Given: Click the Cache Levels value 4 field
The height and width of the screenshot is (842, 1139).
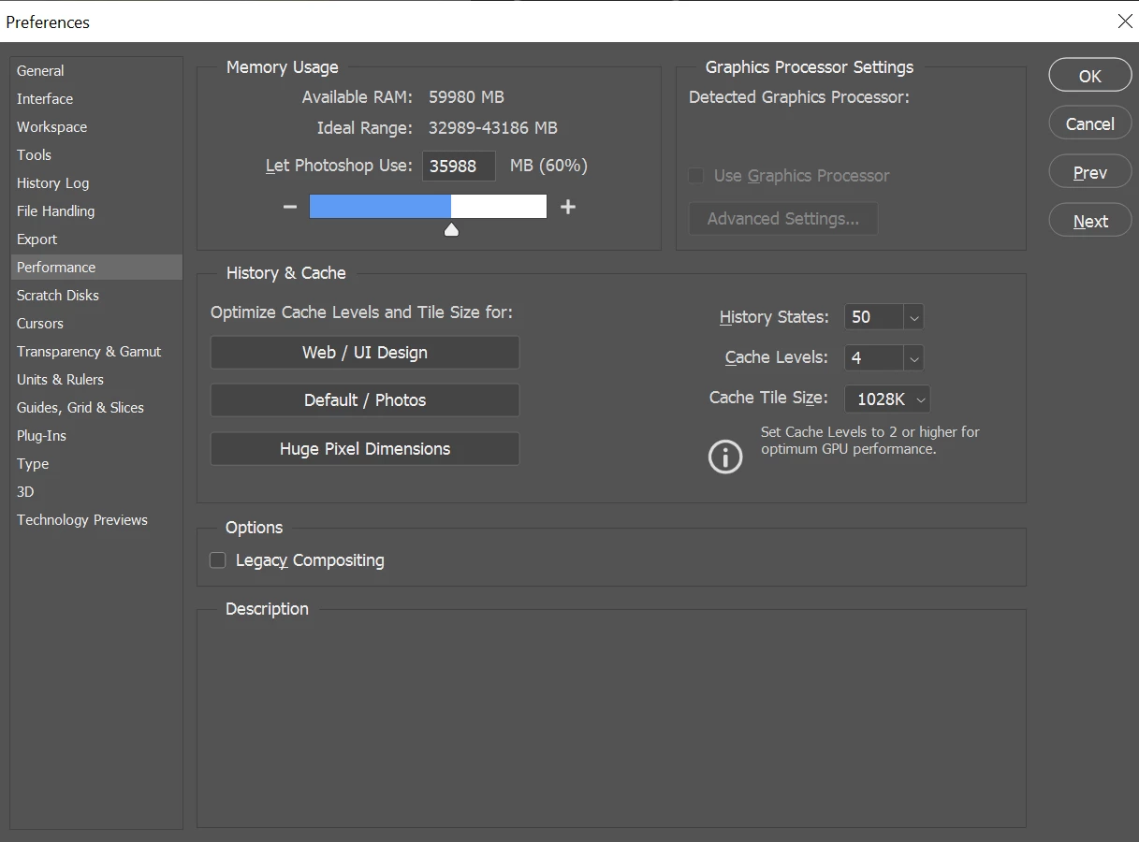Looking at the screenshot, I should [x=874, y=357].
